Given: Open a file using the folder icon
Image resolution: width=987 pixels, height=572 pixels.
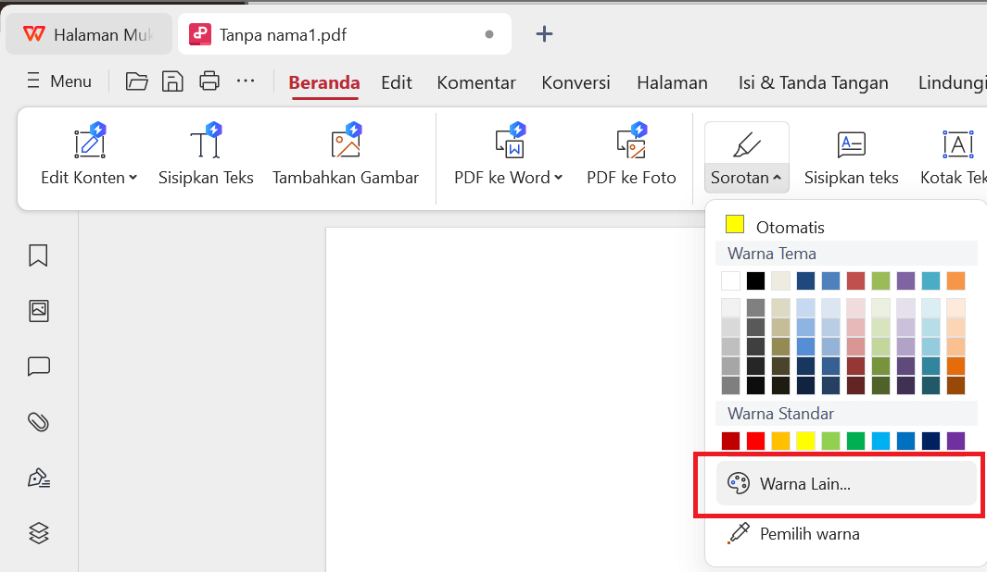Looking at the screenshot, I should click(136, 81).
